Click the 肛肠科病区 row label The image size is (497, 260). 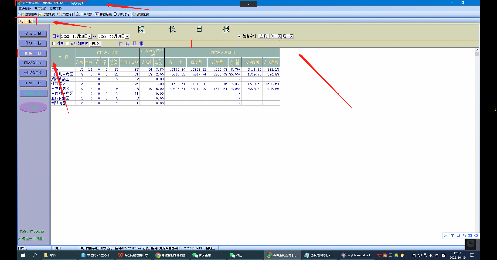[60, 98]
